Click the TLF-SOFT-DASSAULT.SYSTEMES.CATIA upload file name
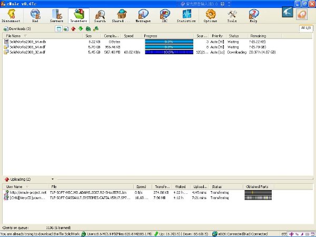 (x=90, y=197)
